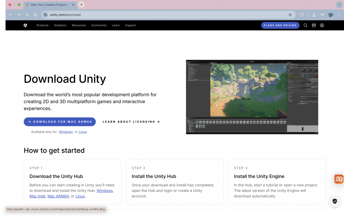Expand the tab search dropdown arrow
Viewport: 344px width, 218px height.
[x=339, y=5]
